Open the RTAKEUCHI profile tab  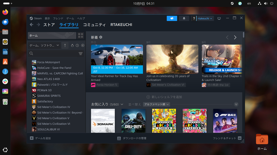pos(121,25)
